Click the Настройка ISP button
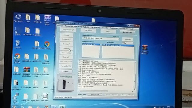 95,94
